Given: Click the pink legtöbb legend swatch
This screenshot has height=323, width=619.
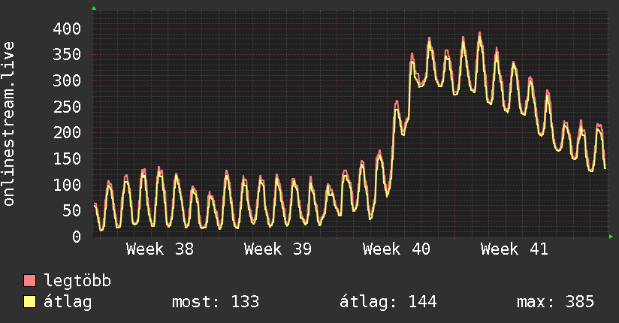Looking at the screenshot, I should point(29,281).
